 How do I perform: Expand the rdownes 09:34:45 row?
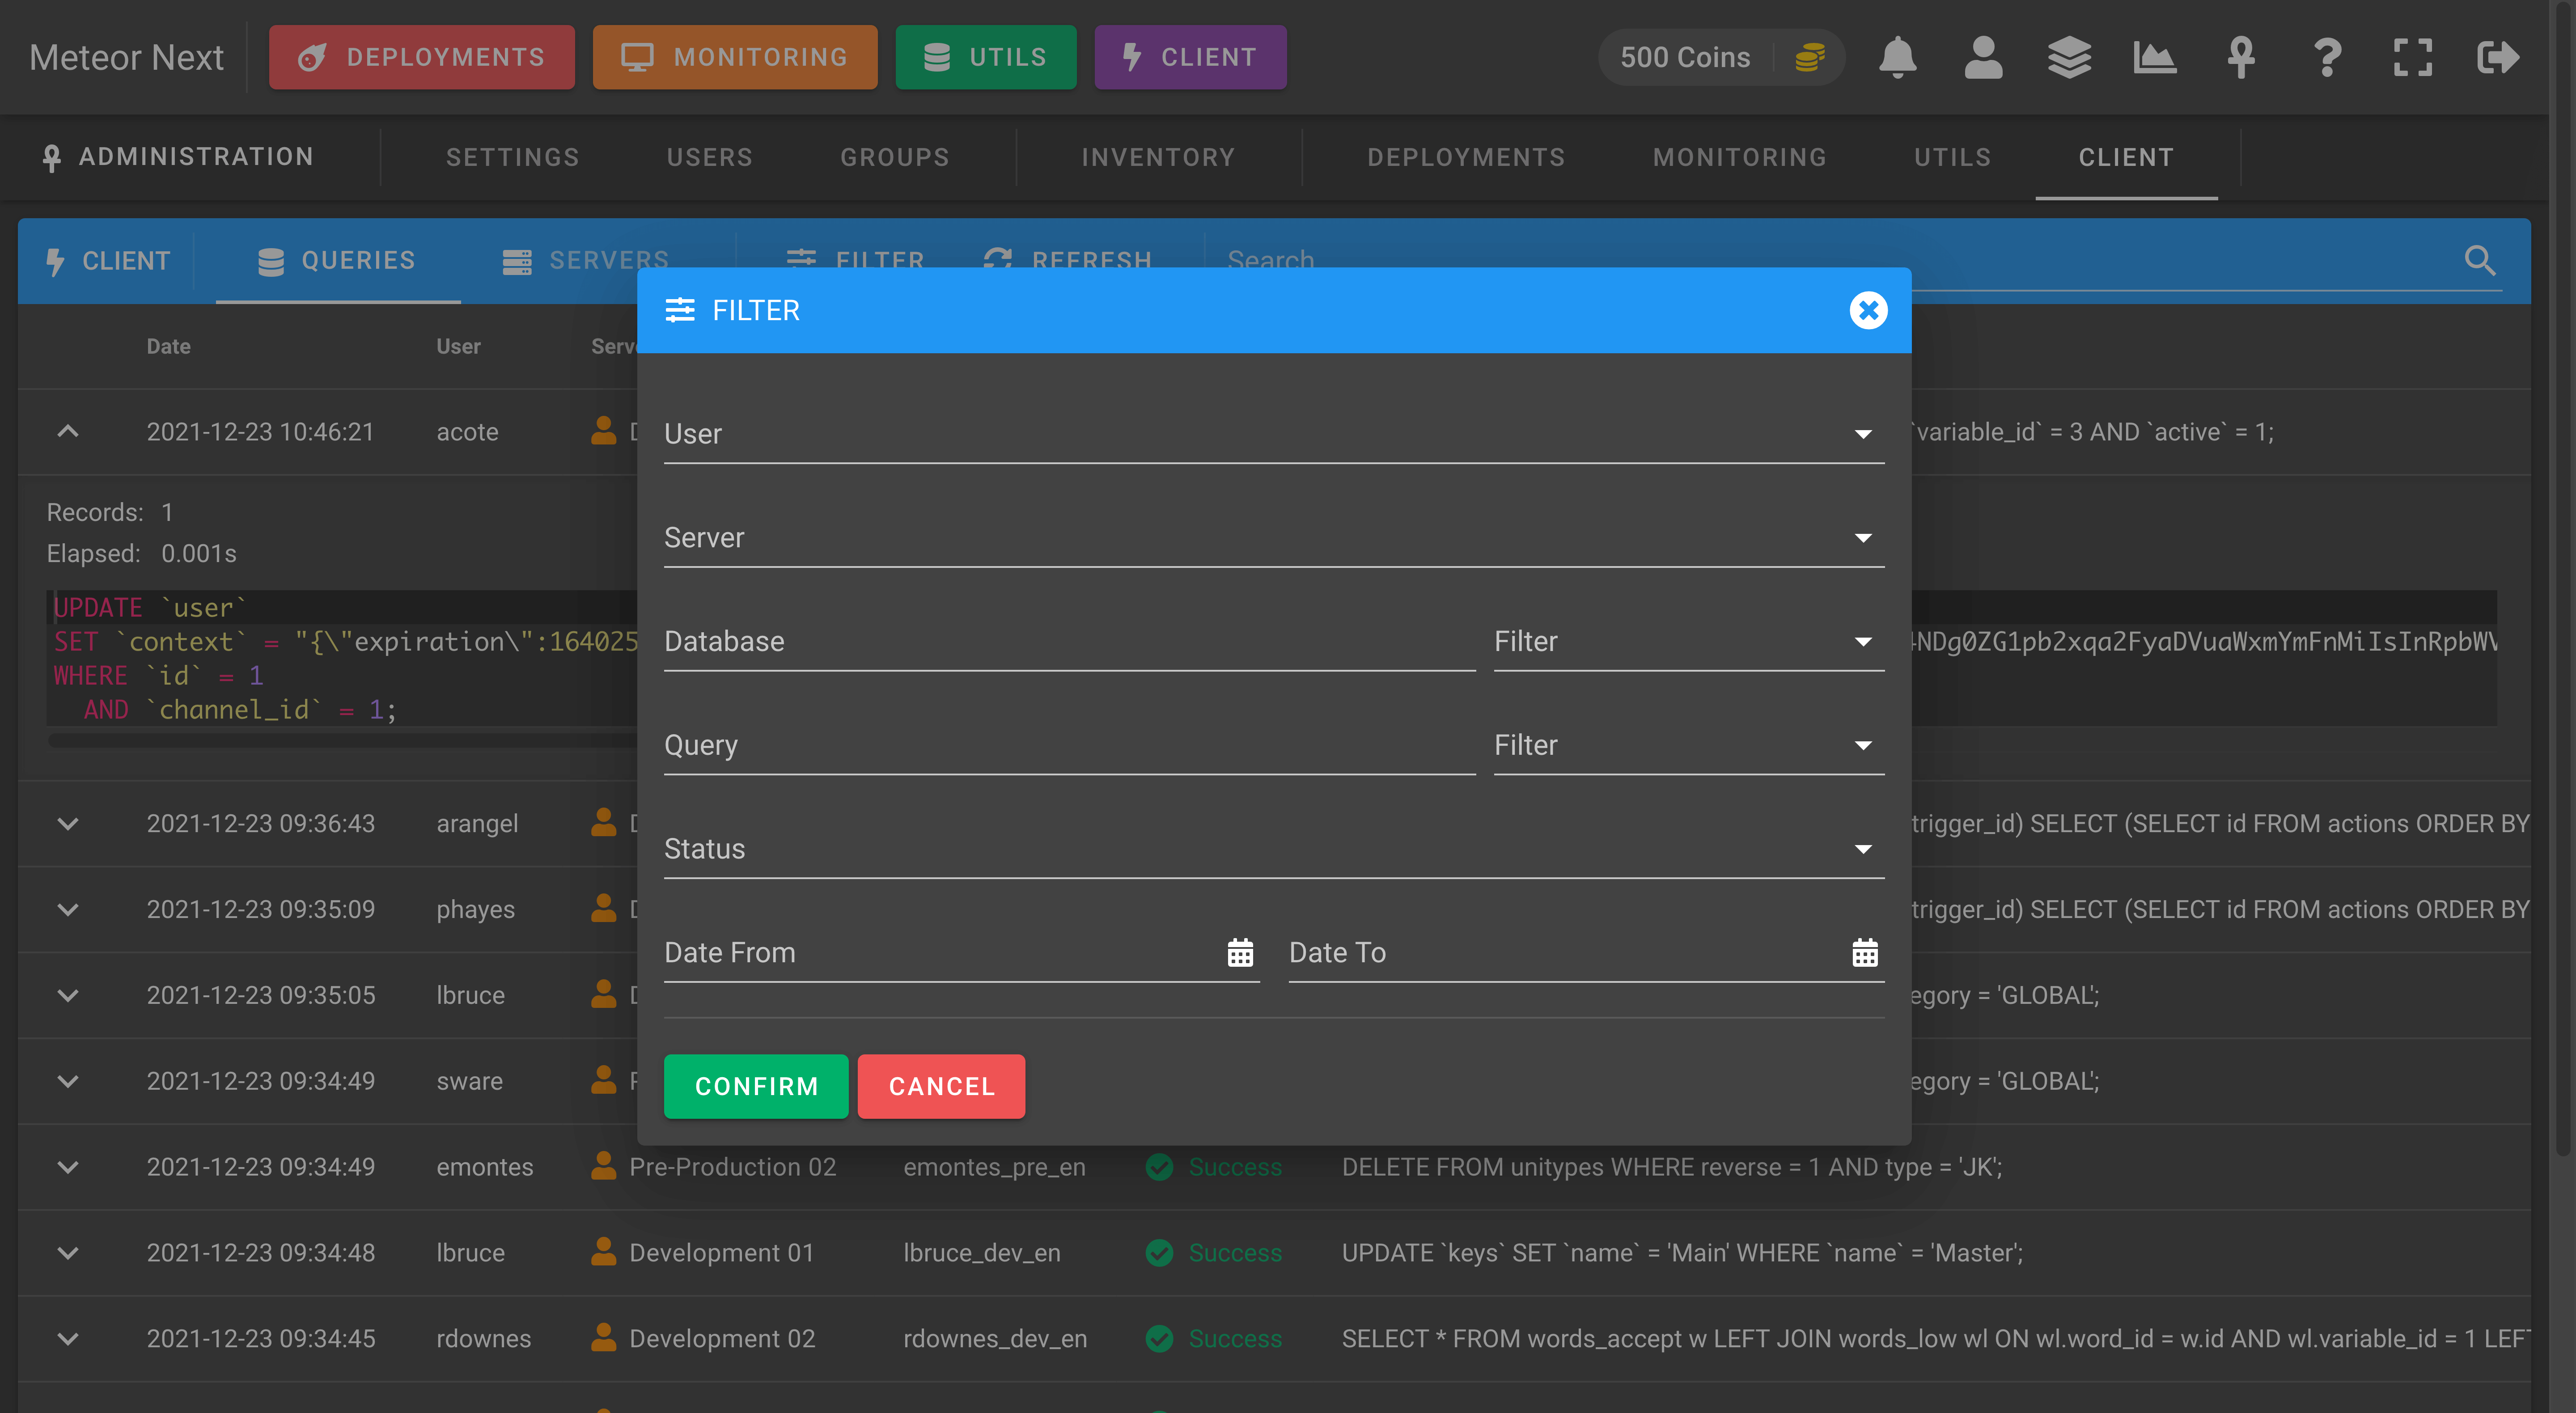click(68, 1340)
